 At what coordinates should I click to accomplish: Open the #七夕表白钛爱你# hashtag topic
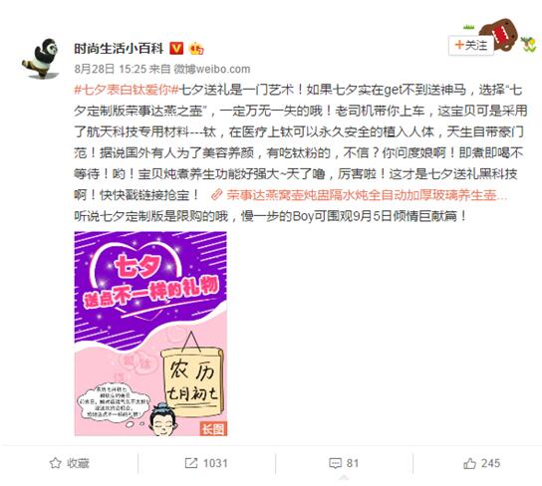click(x=127, y=91)
